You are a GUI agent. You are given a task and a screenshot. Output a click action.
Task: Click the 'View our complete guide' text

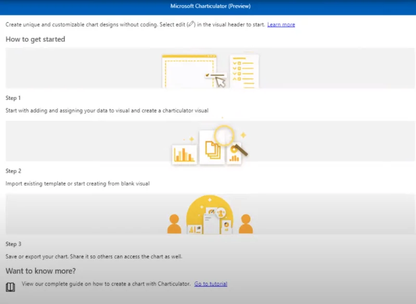(x=106, y=284)
